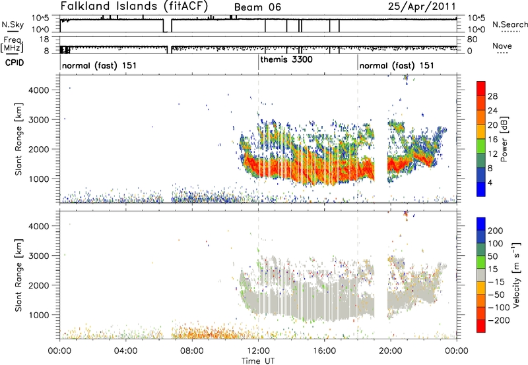This screenshot has height=365, width=528.
Task: Click the second 'normal (fast) 151' label after 18:00
Action: point(397,65)
